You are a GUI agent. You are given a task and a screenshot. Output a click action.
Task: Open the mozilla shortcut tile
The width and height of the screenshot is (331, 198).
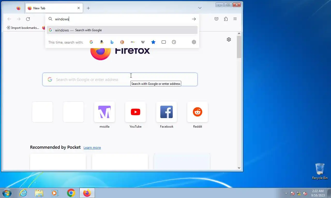104,112
